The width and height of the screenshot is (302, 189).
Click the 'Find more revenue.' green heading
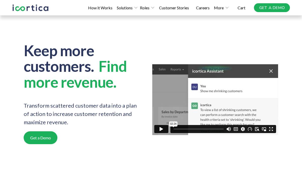click(75, 74)
